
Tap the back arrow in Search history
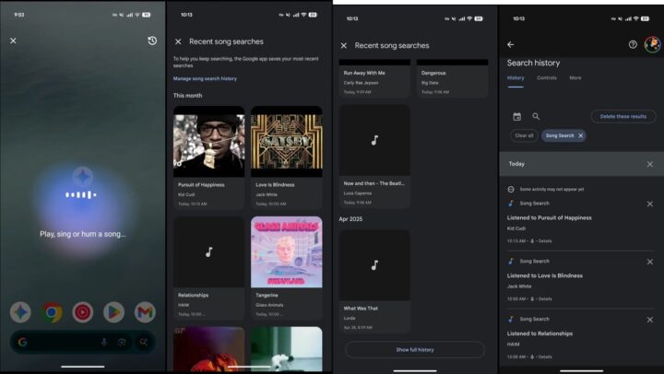click(x=511, y=44)
